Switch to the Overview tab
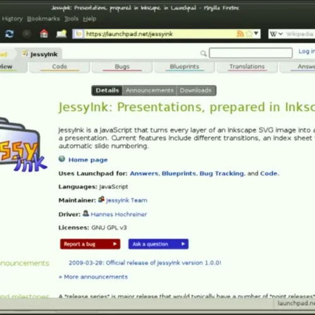This screenshot has width=315, height=315. coord(13,67)
